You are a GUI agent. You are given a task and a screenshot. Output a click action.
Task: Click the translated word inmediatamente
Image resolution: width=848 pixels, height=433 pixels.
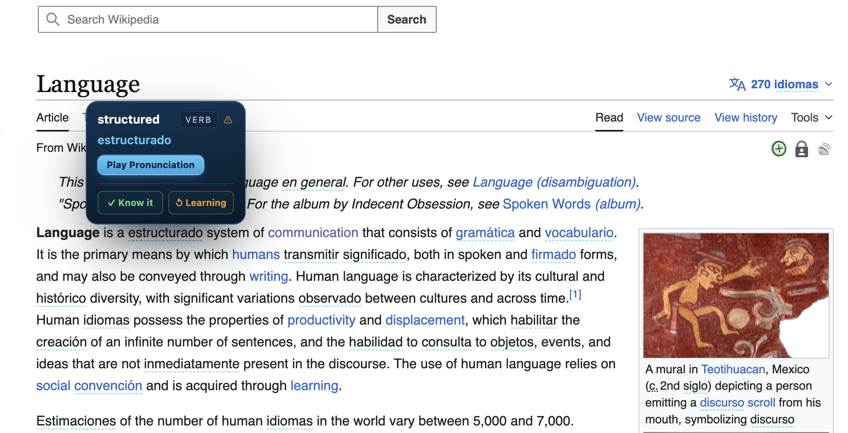point(191,364)
